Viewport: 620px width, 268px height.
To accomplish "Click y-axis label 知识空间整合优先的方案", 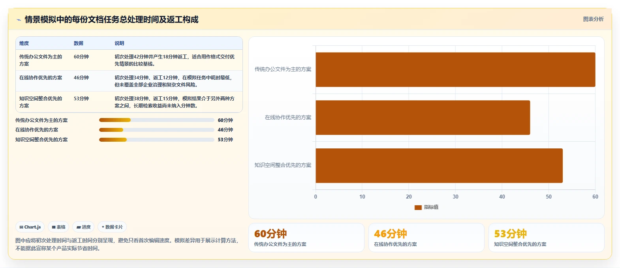I will pos(283,165).
